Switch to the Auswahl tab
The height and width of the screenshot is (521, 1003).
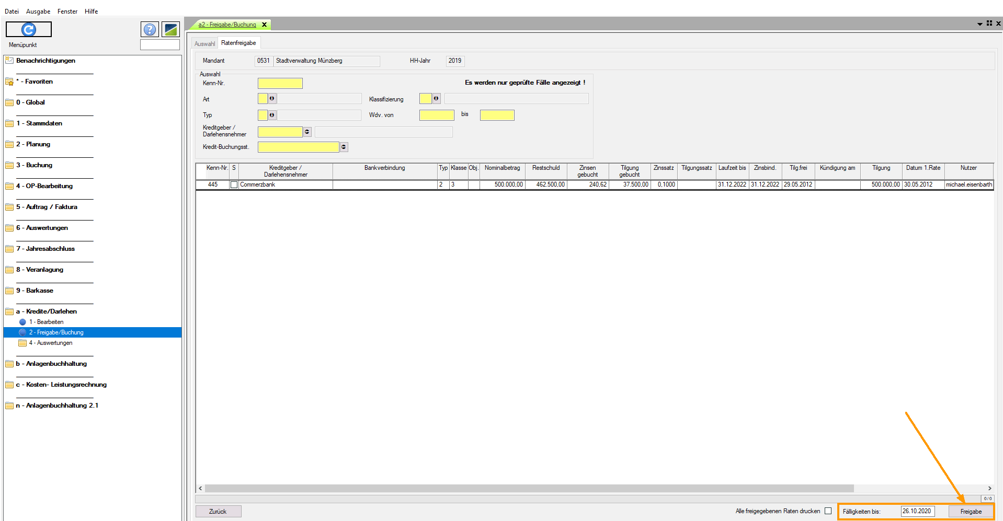click(x=204, y=44)
